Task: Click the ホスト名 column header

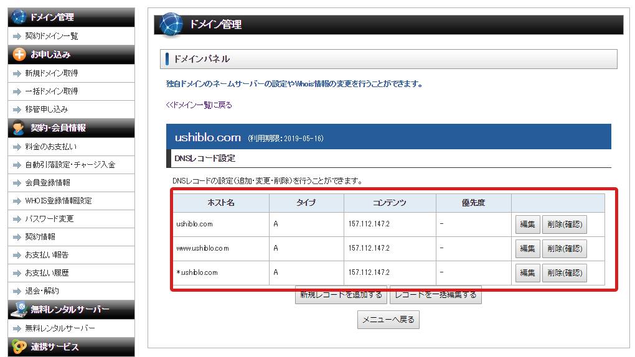Action: [221, 203]
